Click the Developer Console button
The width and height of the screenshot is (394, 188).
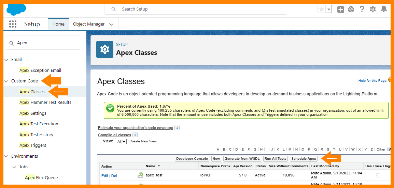[x=192, y=158]
